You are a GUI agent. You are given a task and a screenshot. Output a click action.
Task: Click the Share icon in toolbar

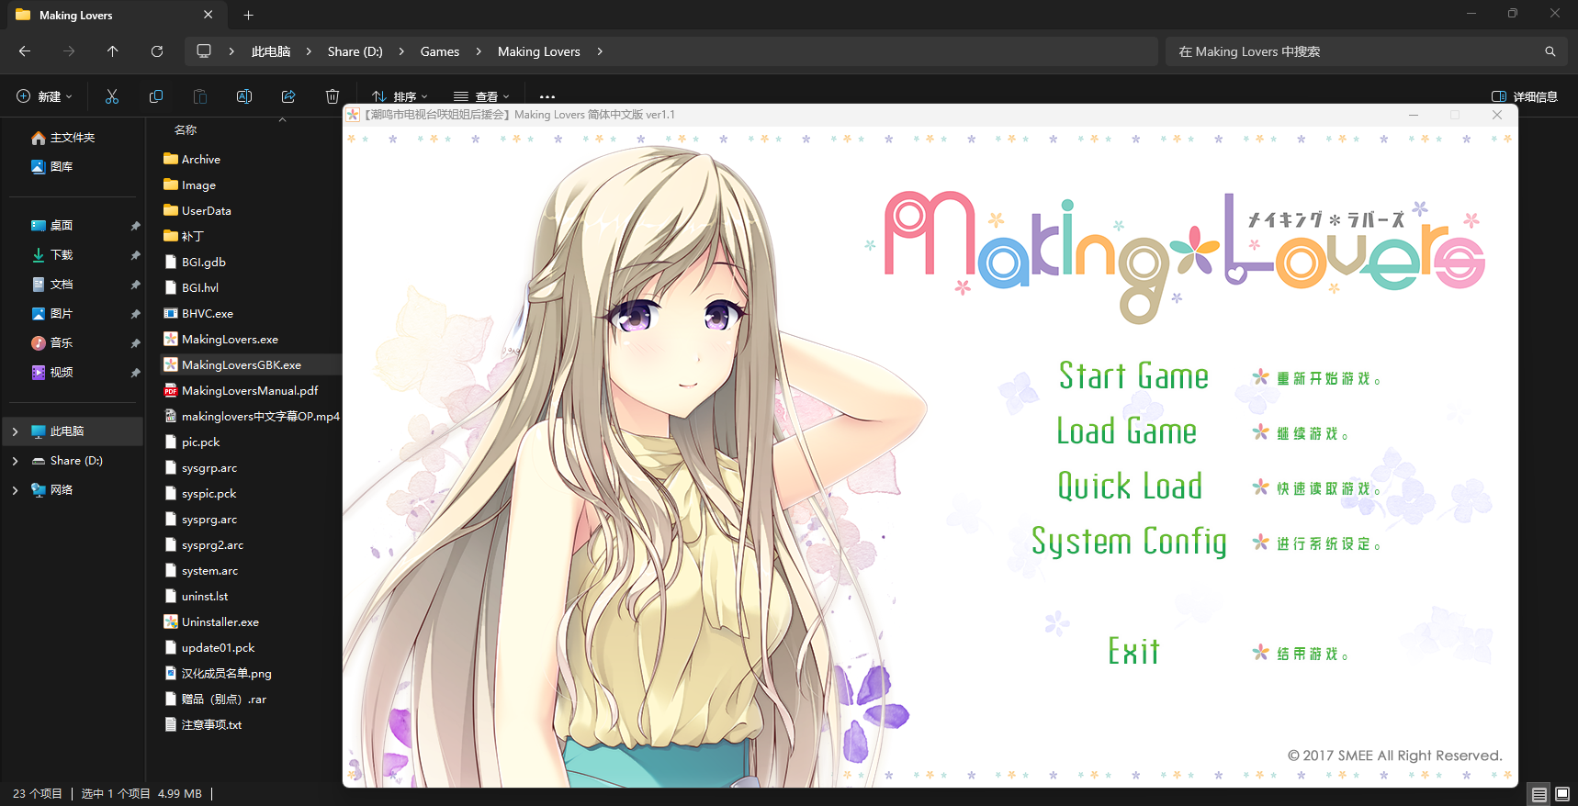point(288,96)
